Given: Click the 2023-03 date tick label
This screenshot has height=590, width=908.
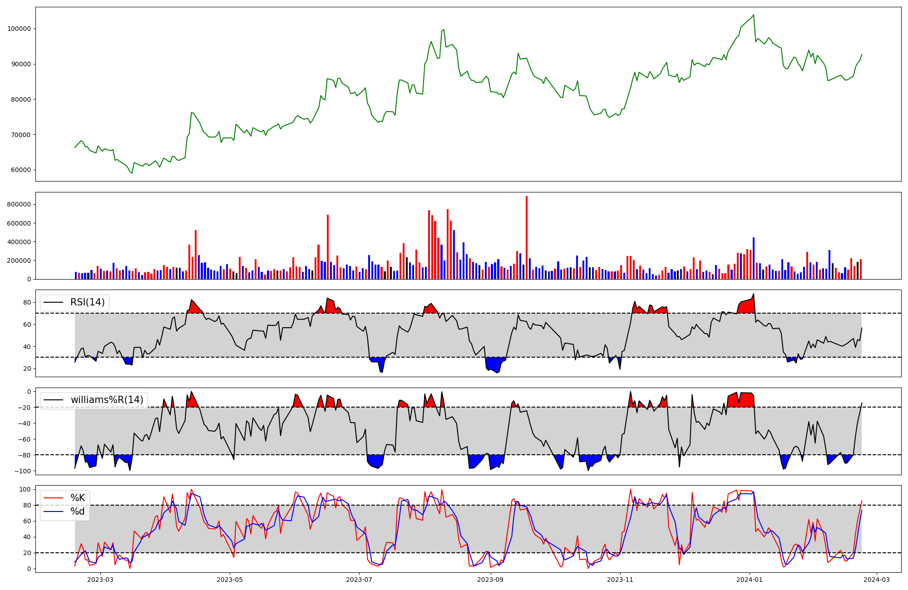Looking at the screenshot, I should (x=100, y=580).
